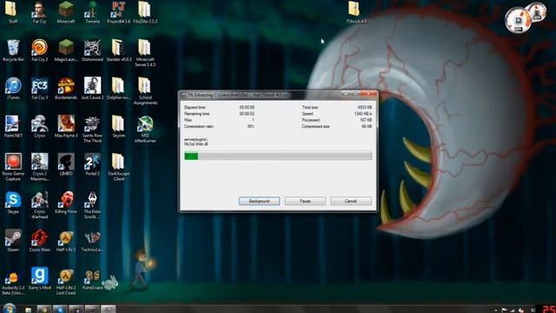Click the Remaining time label
This screenshot has width=556, height=313.
coord(197,114)
